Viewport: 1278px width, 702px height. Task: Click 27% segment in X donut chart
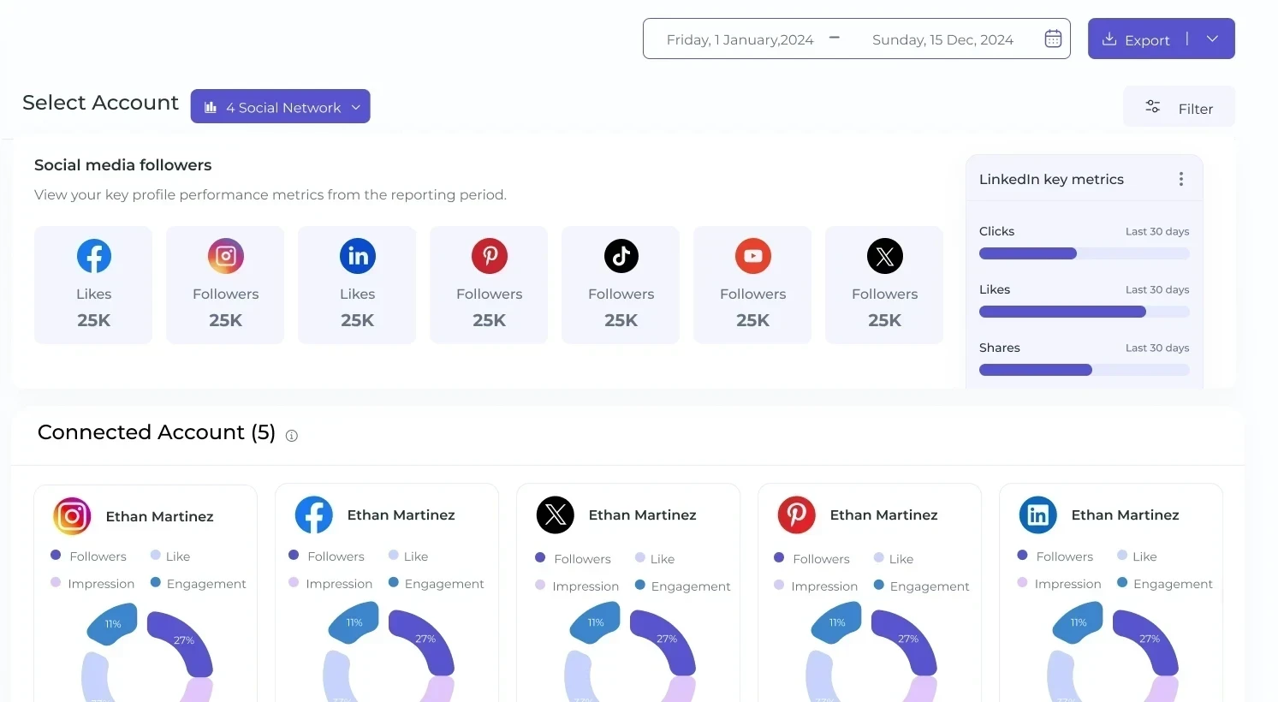click(x=663, y=642)
